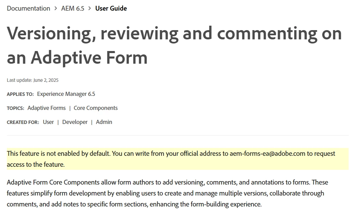Select the 'Last update: June 2, 2025' text
The width and height of the screenshot is (351, 214).
pos(33,80)
